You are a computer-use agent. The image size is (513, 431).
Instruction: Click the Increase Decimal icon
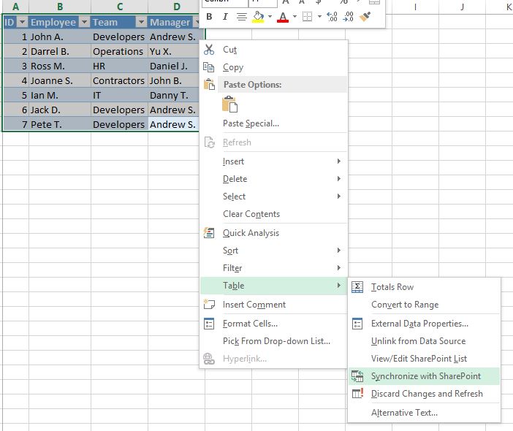pyautogui.click(x=332, y=16)
